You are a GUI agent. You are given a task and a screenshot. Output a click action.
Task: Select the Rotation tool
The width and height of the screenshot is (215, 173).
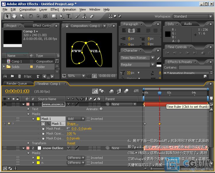pos(31,16)
